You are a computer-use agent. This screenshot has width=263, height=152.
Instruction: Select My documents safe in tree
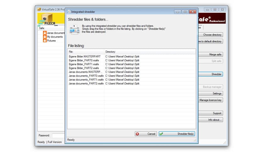tap(55, 37)
